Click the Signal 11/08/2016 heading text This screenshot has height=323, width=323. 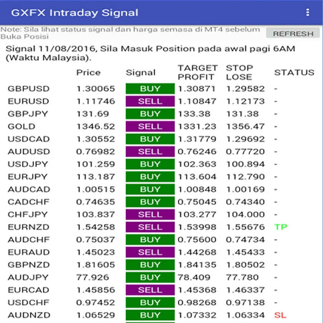(150, 53)
